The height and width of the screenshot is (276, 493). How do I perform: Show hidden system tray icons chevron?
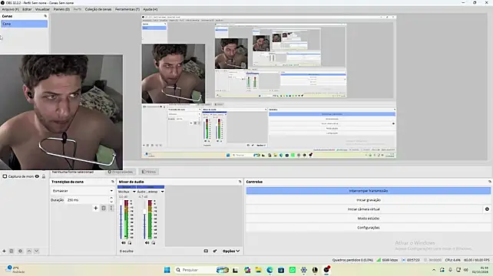coord(434,270)
